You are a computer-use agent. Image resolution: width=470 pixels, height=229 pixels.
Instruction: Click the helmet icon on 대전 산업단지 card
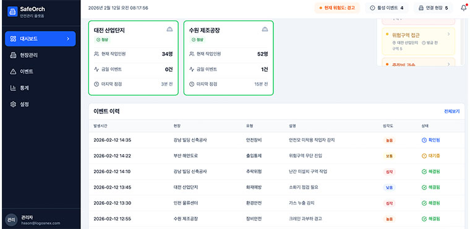pyautogui.click(x=169, y=29)
